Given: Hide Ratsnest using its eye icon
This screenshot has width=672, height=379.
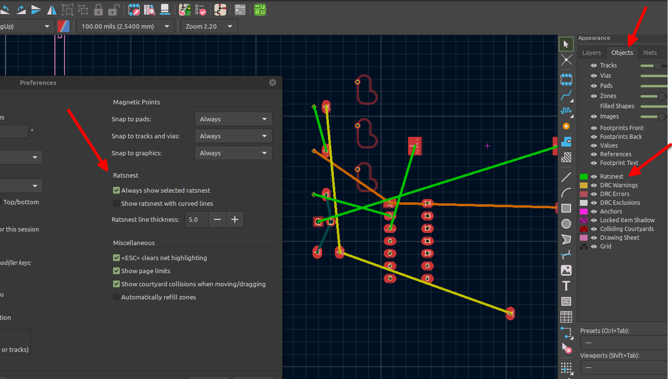Looking at the screenshot, I should pos(593,177).
